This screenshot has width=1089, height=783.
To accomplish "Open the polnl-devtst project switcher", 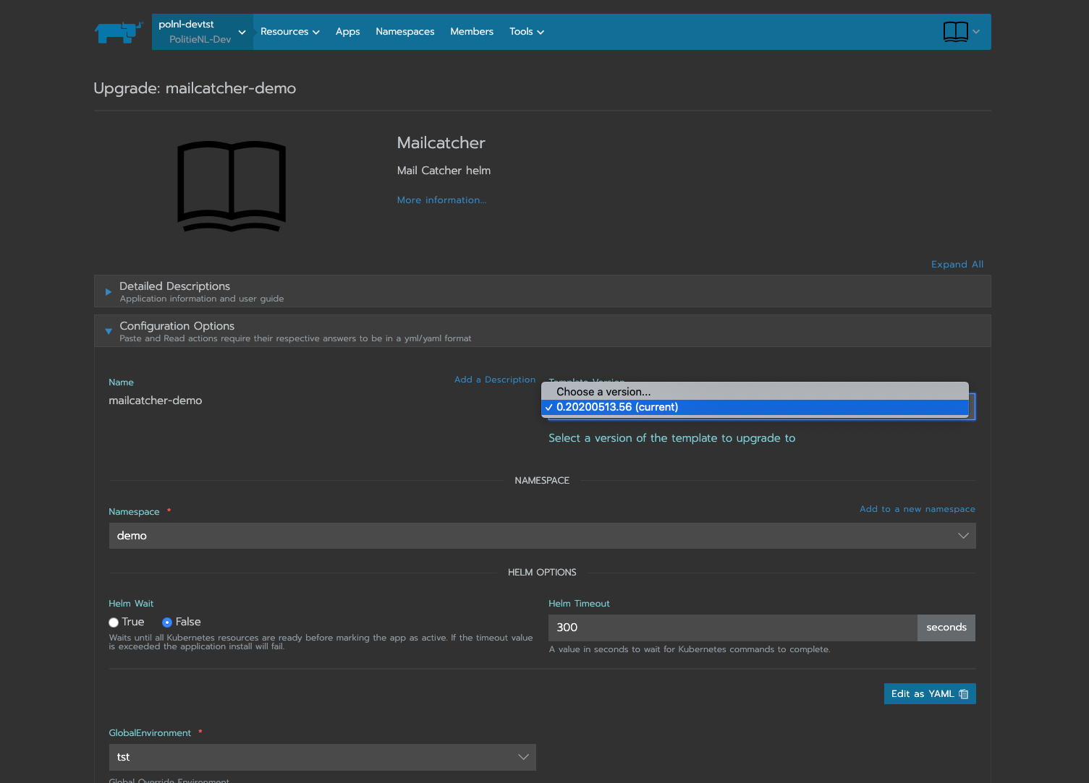I will (x=203, y=32).
